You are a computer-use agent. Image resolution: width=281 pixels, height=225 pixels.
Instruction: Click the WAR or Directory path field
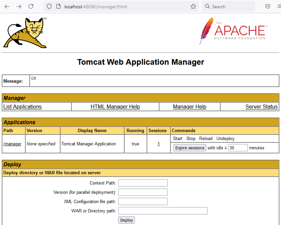point(163,211)
